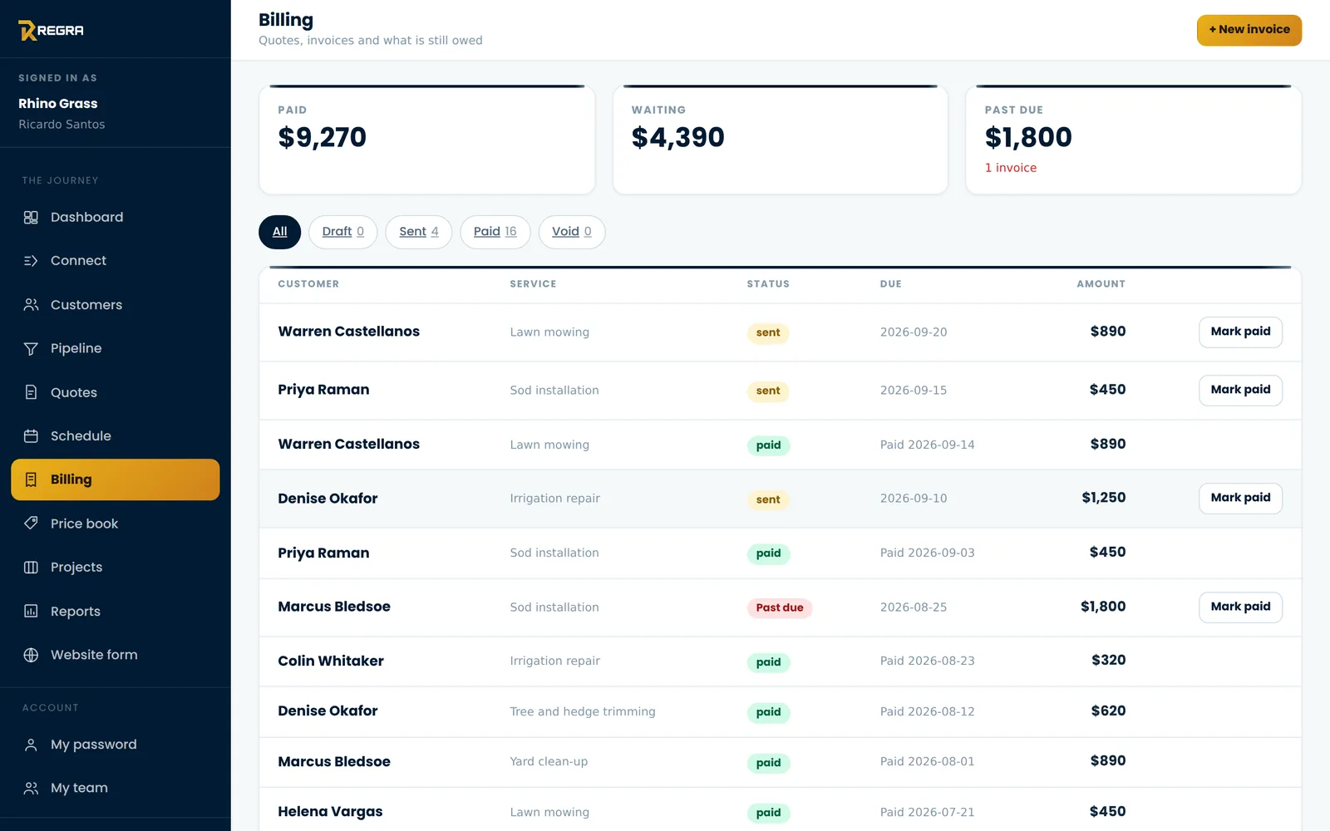Click Colin Whitaker customer name

pyautogui.click(x=331, y=661)
